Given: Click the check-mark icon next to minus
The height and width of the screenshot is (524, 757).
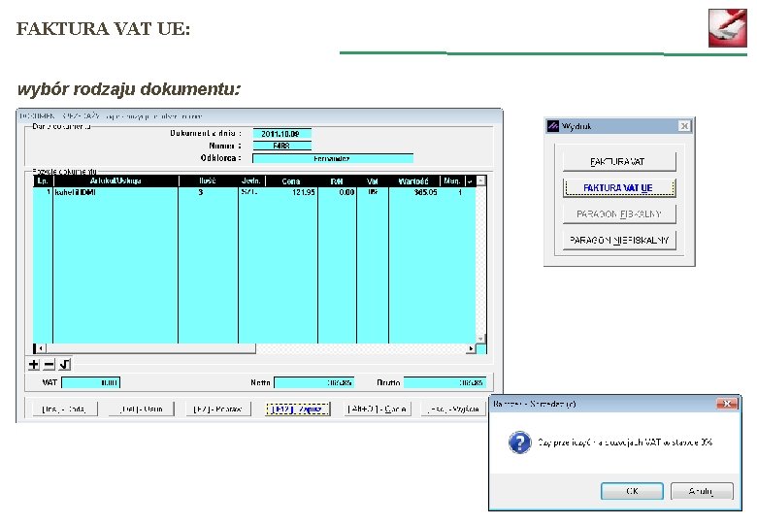Looking at the screenshot, I should [x=65, y=364].
